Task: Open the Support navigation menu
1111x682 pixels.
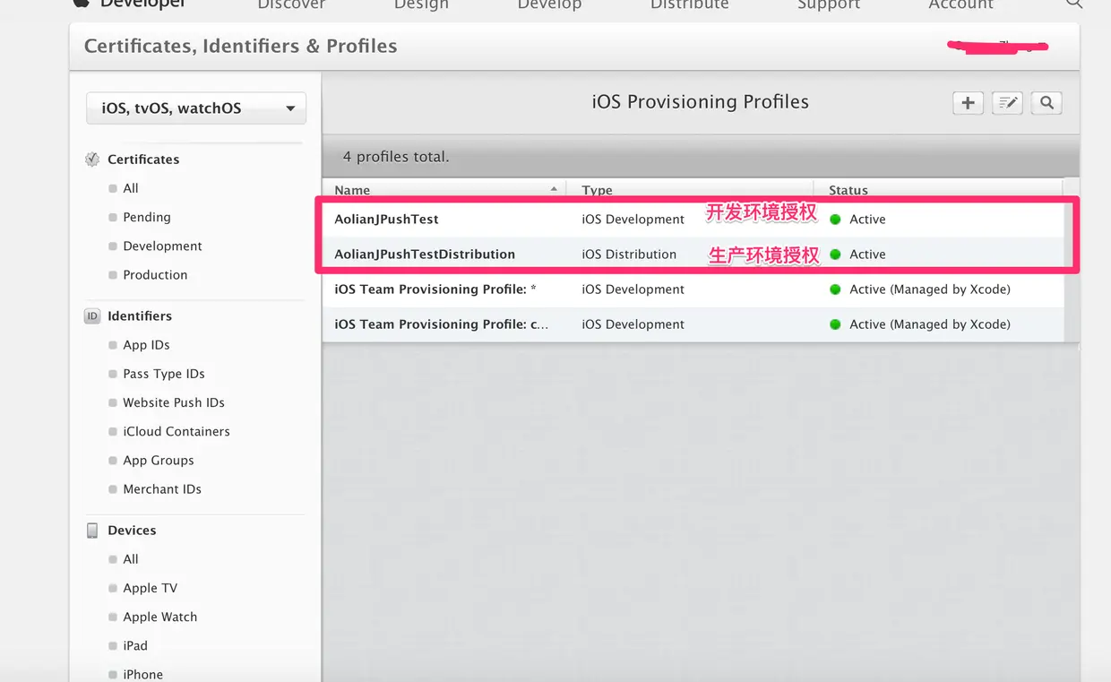Action: [x=829, y=4]
